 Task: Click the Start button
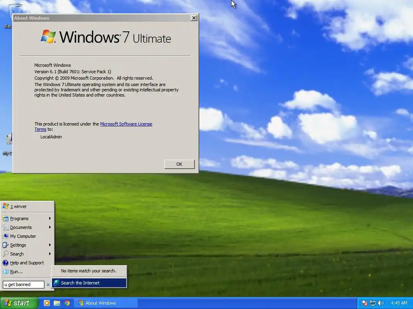point(19,303)
